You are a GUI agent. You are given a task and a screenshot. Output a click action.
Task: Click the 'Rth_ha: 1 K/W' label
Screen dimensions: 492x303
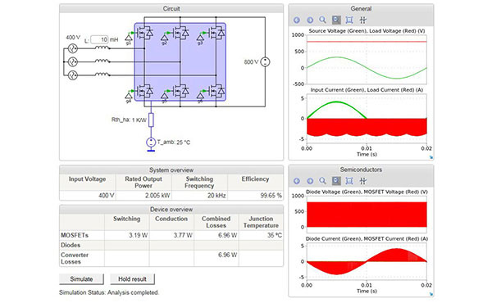[x=129, y=120]
